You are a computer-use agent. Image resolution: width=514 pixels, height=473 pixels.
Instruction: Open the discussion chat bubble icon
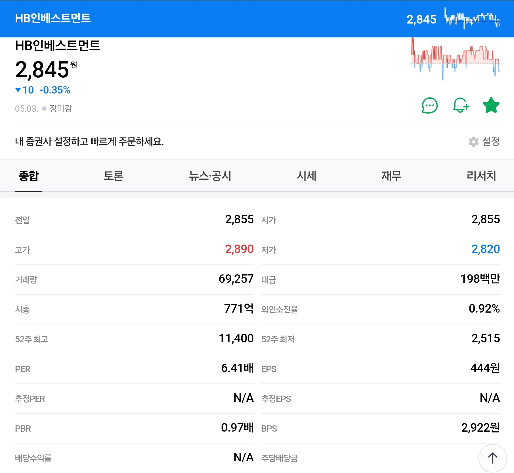pyautogui.click(x=430, y=105)
